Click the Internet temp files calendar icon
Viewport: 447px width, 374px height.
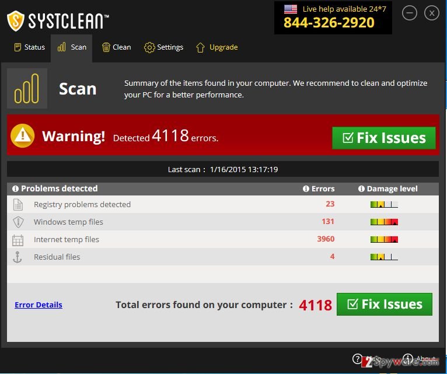tap(18, 240)
